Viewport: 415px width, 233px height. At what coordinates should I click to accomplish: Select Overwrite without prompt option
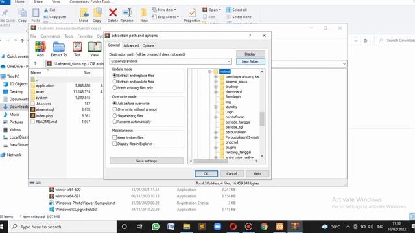point(115,109)
